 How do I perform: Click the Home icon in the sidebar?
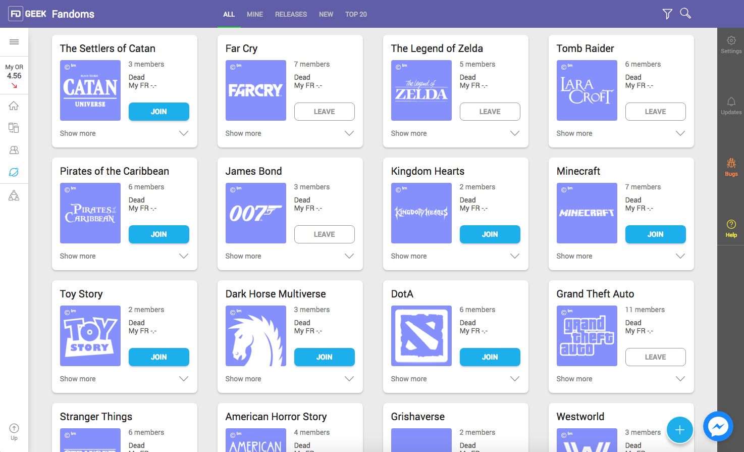pos(14,106)
